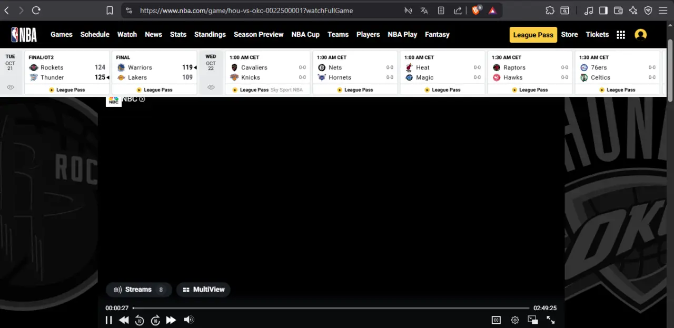Skip back 10 seconds
The height and width of the screenshot is (328, 674).
pos(140,320)
